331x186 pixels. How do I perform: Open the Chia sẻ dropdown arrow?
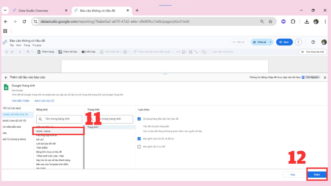coord(271,42)
